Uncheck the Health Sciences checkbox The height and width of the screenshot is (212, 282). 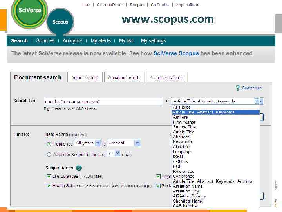tap(49, 186)
